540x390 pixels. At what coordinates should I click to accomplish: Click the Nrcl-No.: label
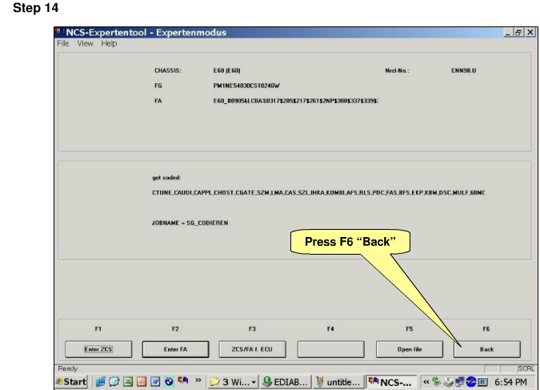[x=397, y=70]
